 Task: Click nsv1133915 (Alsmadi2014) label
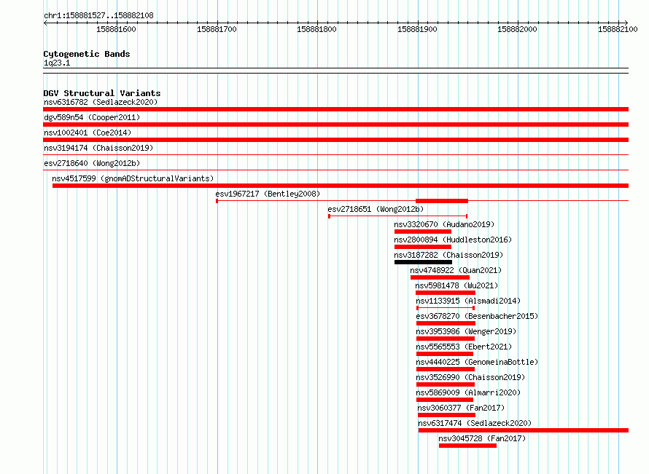[468, 301]
